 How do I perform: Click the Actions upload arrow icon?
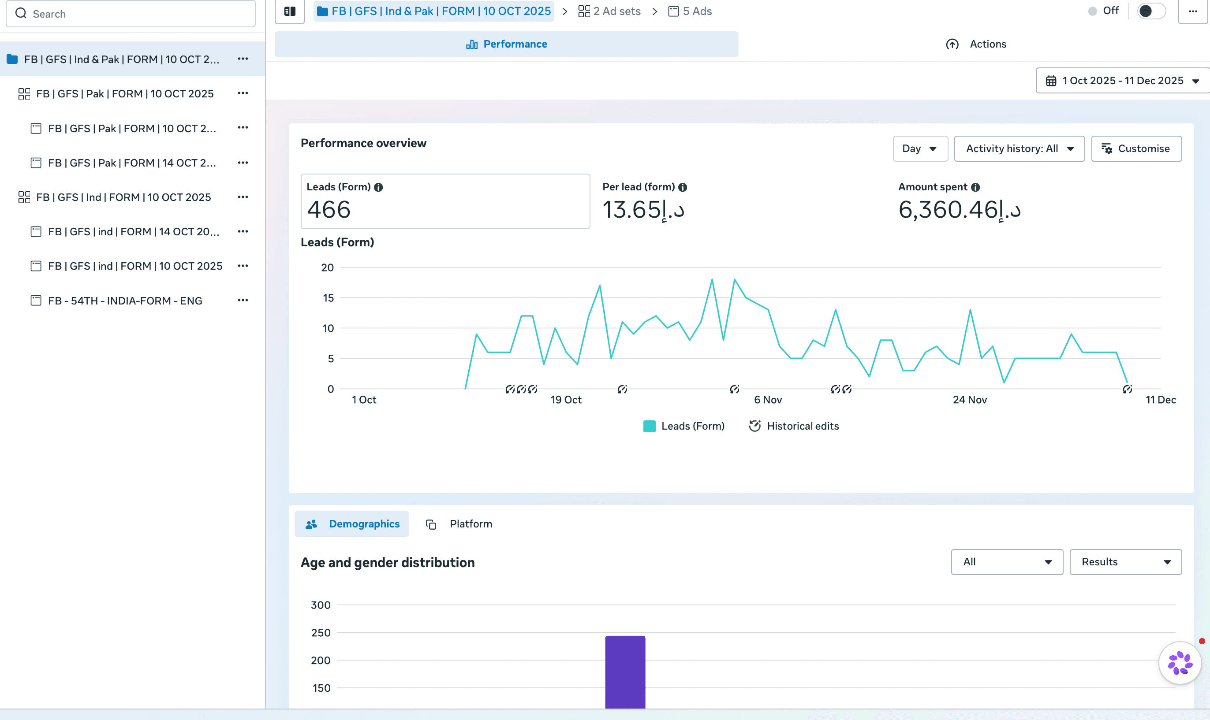pos(952,44)
